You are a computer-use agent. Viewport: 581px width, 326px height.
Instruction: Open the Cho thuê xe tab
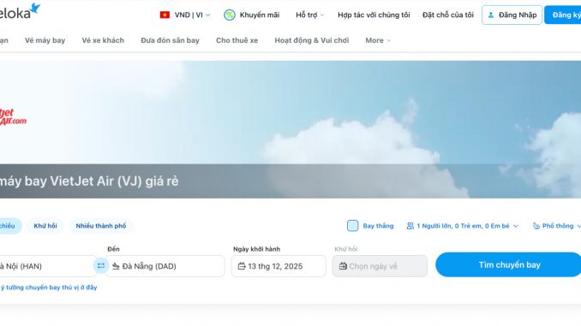coord(237,40)
